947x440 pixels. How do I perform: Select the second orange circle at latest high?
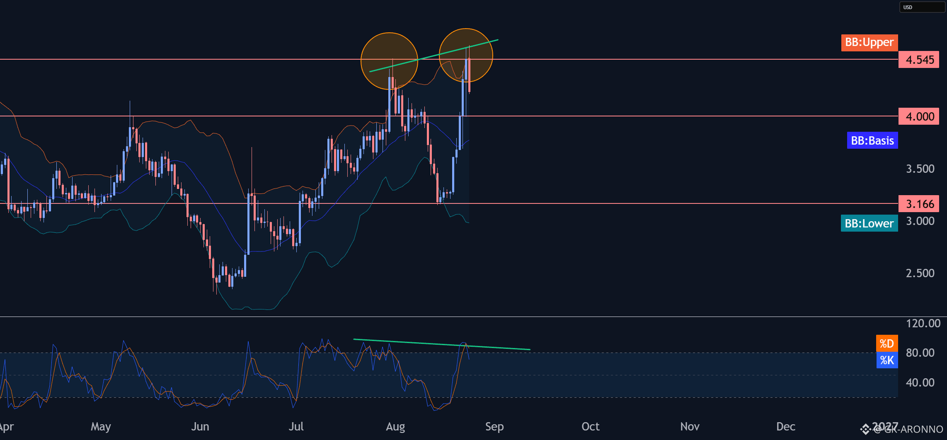[466, 55]
